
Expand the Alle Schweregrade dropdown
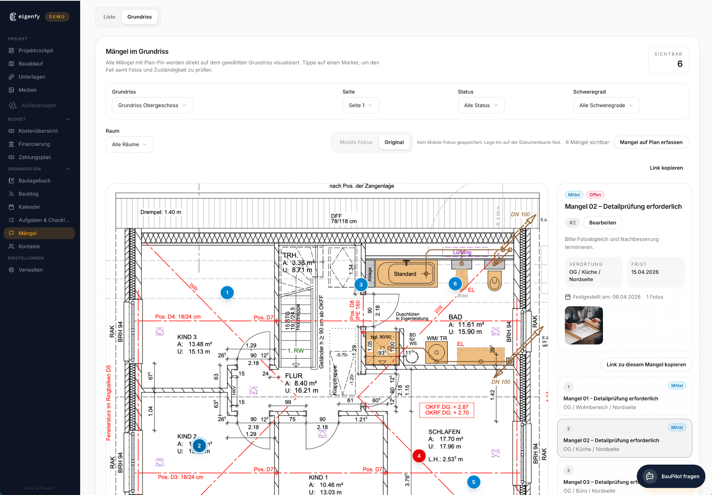[606, 105]
